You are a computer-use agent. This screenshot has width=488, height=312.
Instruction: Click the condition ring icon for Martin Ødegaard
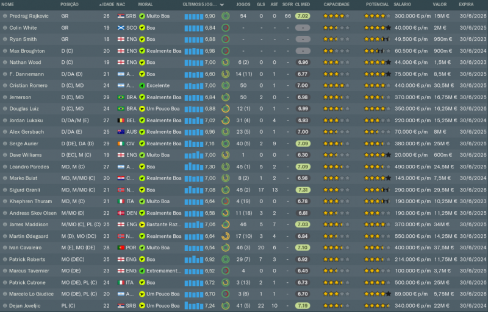226,236
